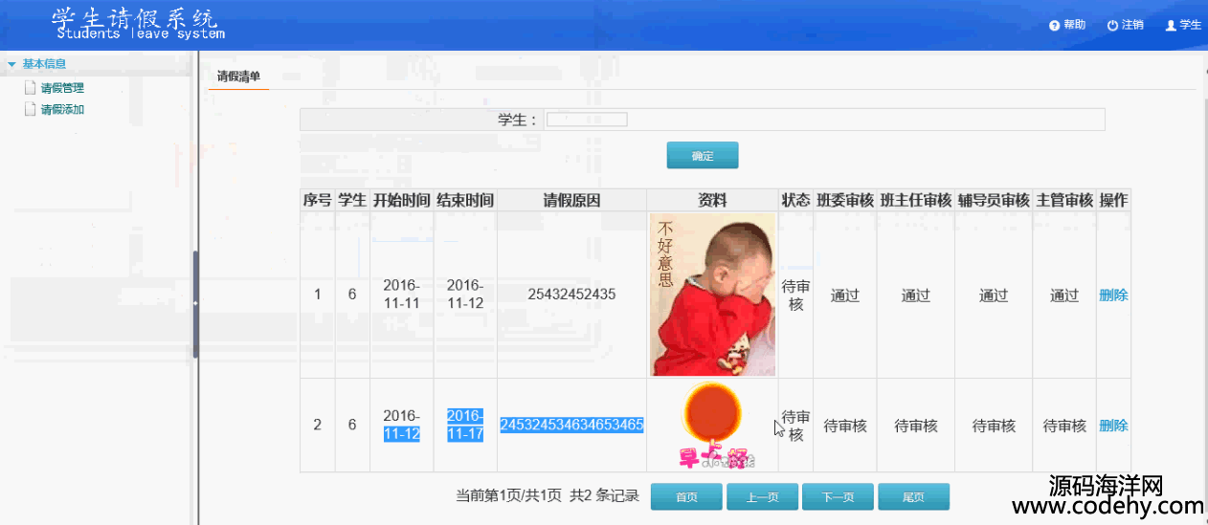Open the 早上好 sun attachment image
1208x525 pixels.
(712, 426)
